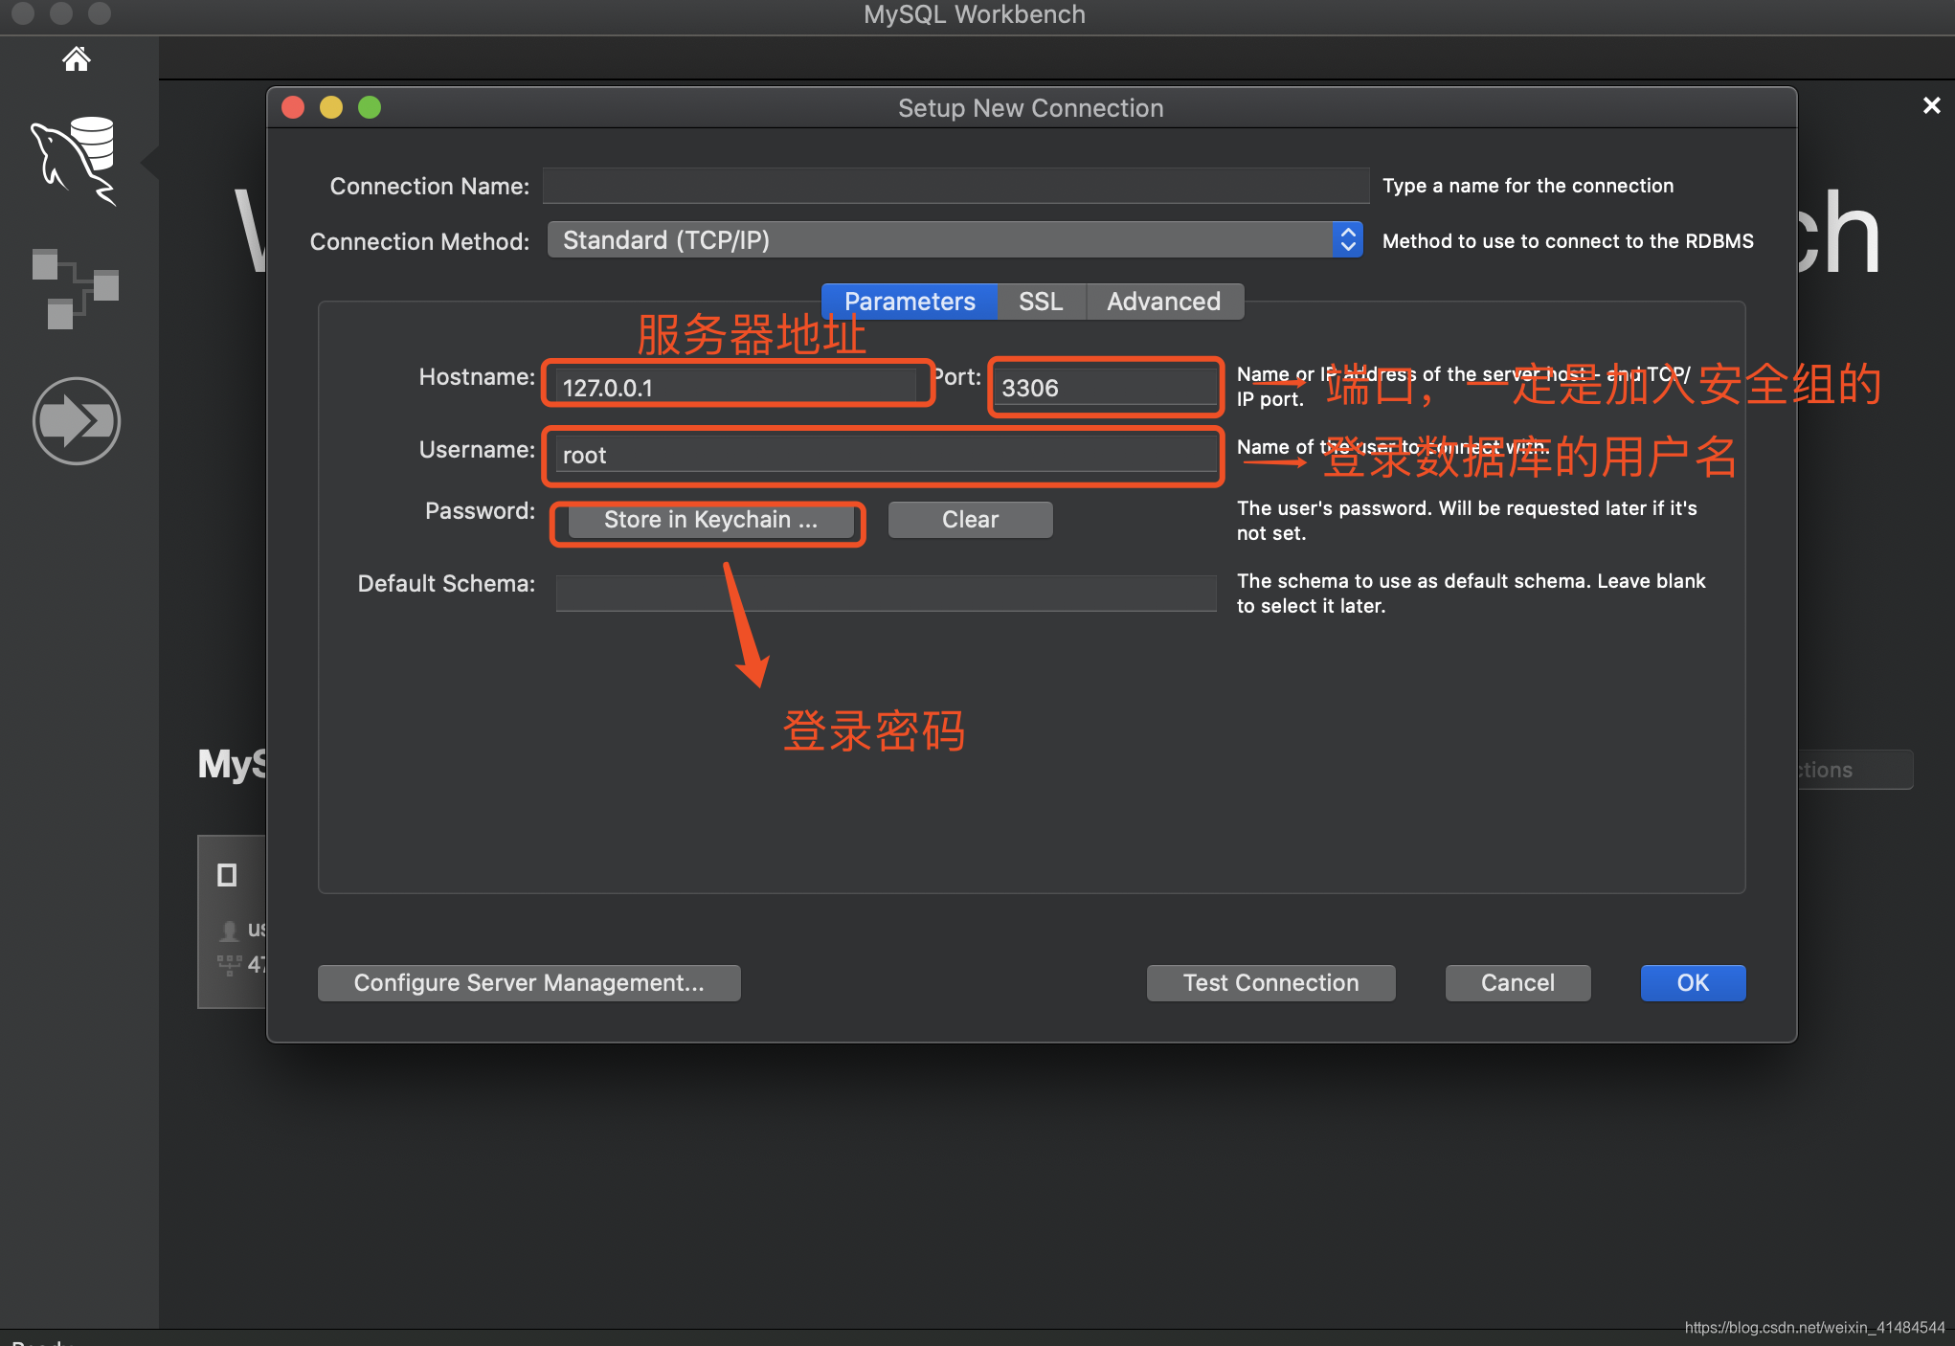Open the MySQL Connections dolphin icon

pyautogui.click(x=74, y=160)
